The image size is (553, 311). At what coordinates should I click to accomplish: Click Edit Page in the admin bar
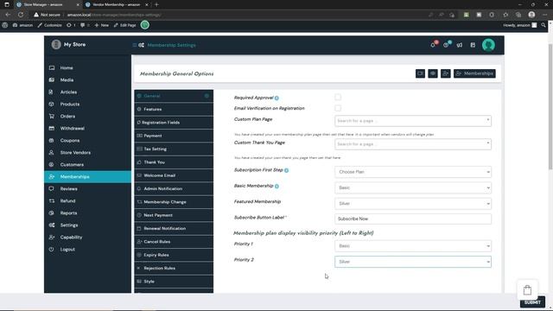click(x=124, y=25)
